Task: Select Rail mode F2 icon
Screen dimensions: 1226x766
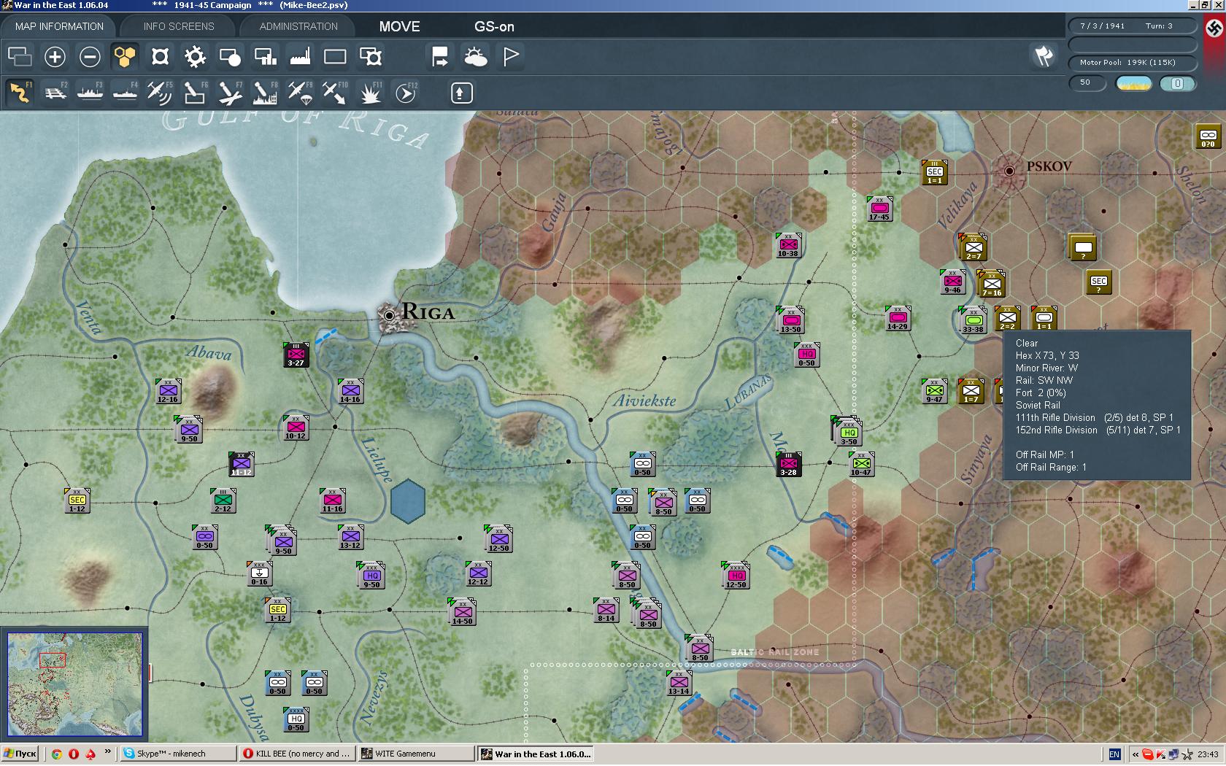Action: pyautogui.click(x=55, y=93)
